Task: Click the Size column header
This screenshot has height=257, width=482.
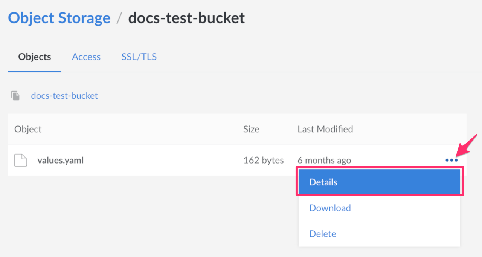Action: (x=251, y=129)
